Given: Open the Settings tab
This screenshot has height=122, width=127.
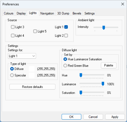Looking at the screenshot, I should click(90, 13).
